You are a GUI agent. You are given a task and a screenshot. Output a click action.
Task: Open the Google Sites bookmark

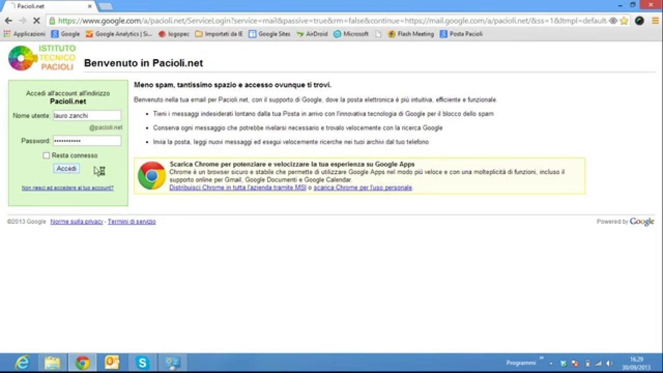coord(269,34)
